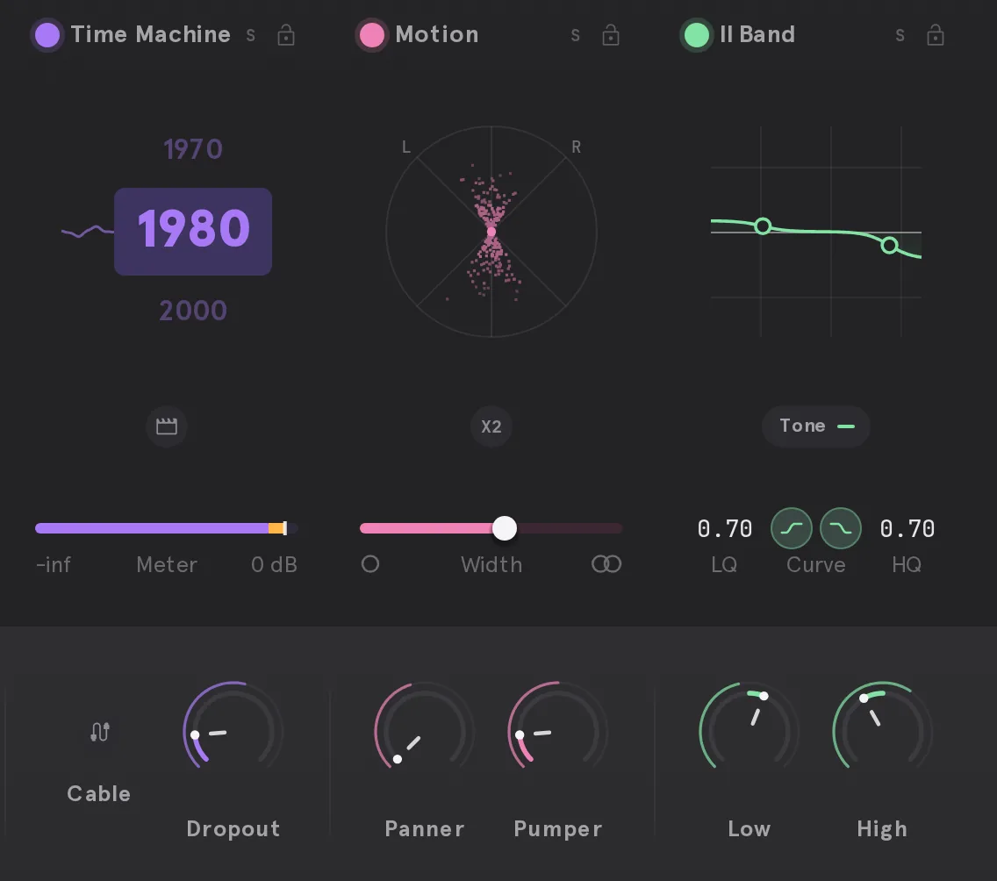The height and width of the screenshot is (881, 997).
Task: Click the Motion title
Action: [x=437, y=34]
